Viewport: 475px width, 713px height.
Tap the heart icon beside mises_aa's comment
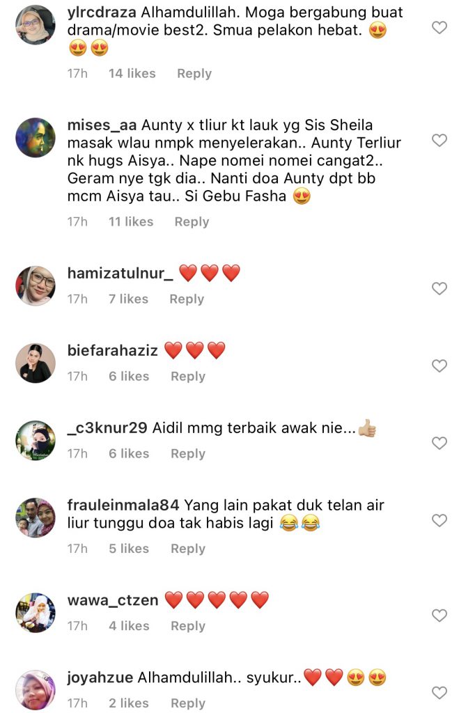pyautogui.click(x=439, y=141)
